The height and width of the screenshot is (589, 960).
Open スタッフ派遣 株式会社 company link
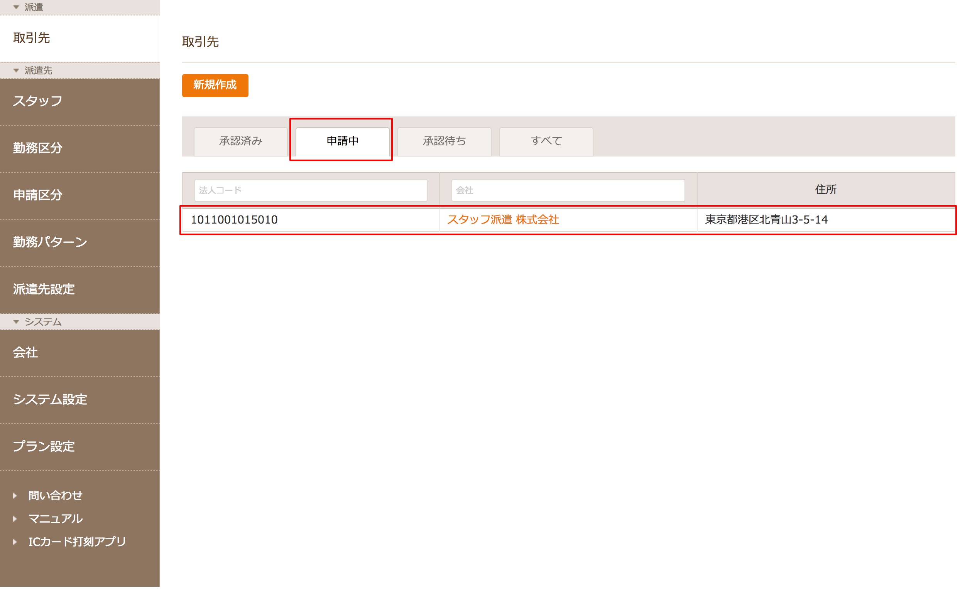click(504, 220)
